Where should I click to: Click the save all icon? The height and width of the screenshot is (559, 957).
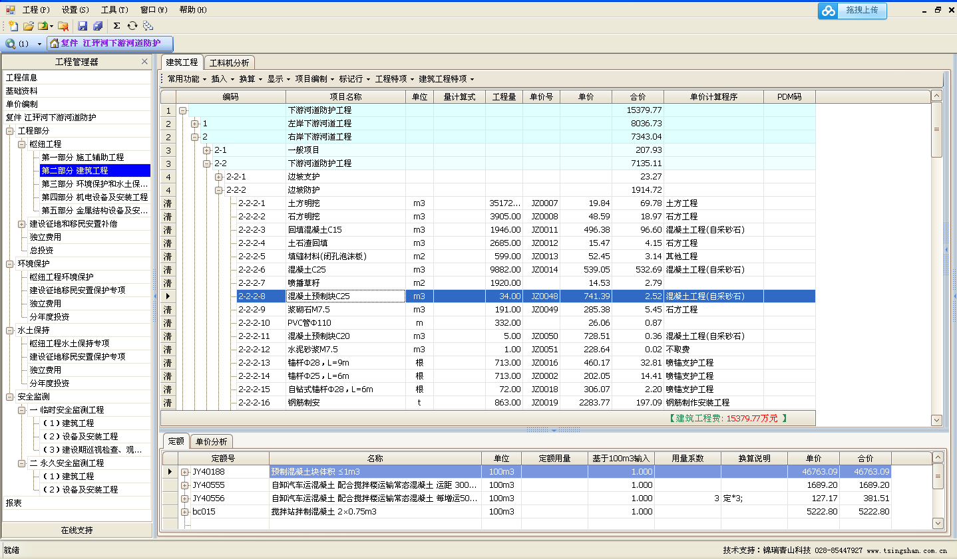click(98, 26)
